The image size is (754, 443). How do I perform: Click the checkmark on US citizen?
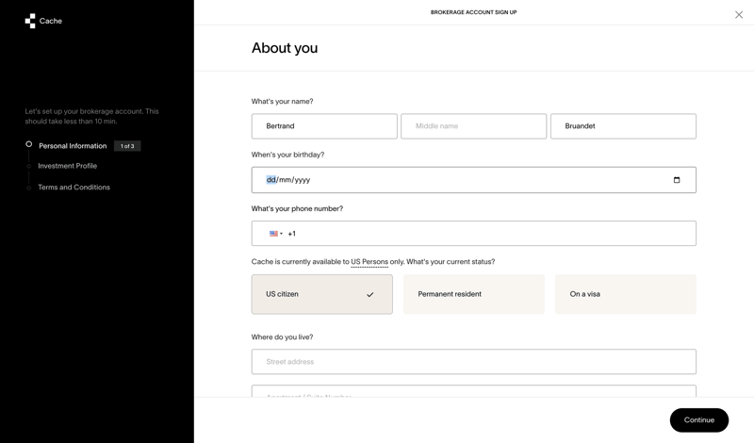369,295
